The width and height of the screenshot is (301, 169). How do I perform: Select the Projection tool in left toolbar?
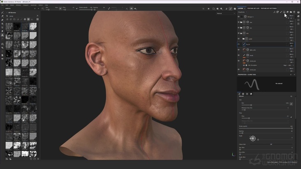click(x=2, y=20)
